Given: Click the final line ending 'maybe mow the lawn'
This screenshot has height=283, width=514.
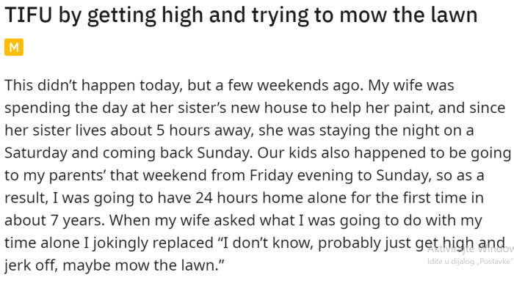Looking at the screenshot, I should pyautogui.click(x=115, y=265).
